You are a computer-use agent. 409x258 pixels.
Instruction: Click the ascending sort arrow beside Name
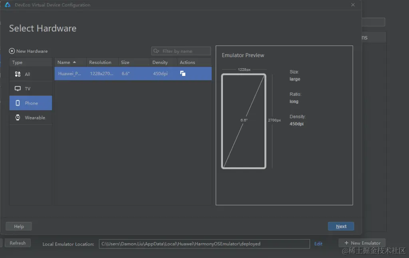[74, 62]
